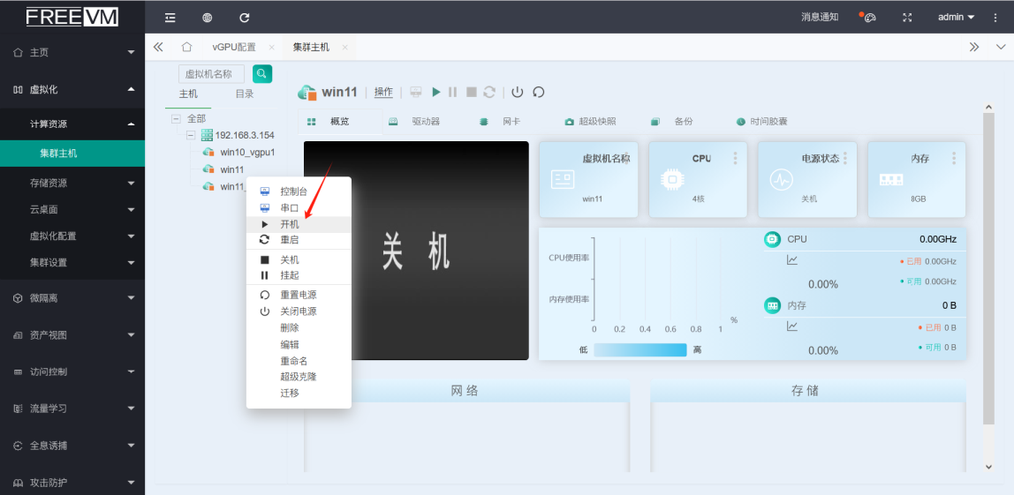The height and width of the screenshot is (495, 1014).
Task: Shift tabs left with double chevron
Action: coord(158,47)
